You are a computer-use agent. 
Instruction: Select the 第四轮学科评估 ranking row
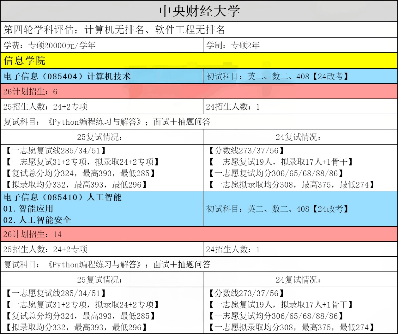coord(114,30)
